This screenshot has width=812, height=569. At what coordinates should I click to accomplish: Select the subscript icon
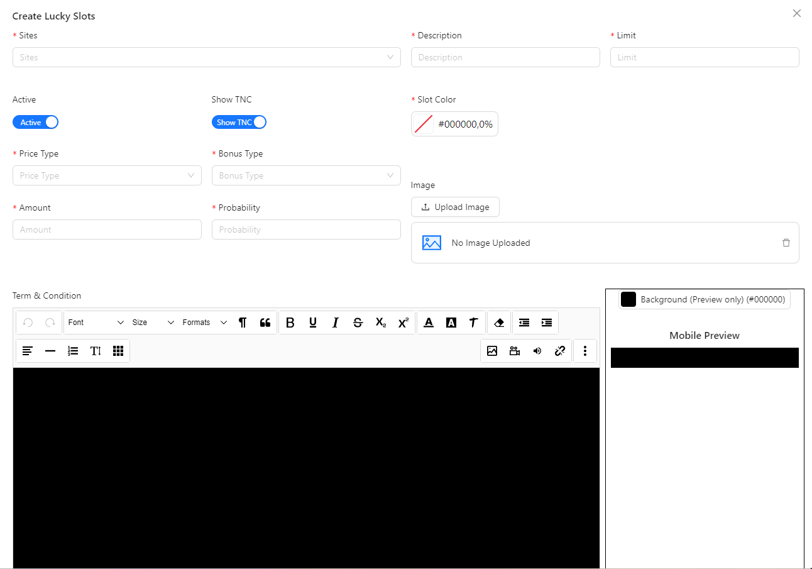pos(380,323)
